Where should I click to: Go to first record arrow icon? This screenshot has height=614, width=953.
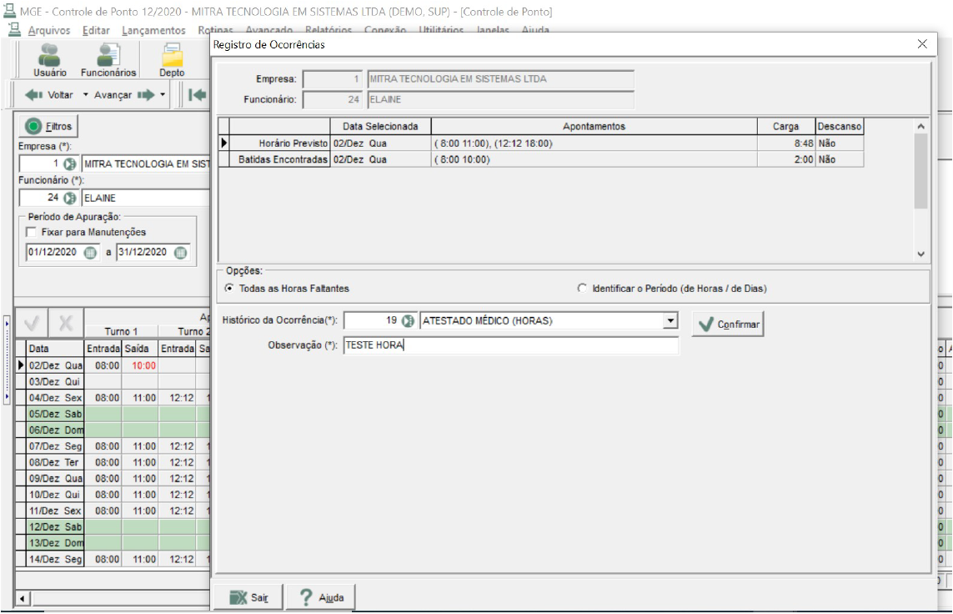[x=198, y=95]
